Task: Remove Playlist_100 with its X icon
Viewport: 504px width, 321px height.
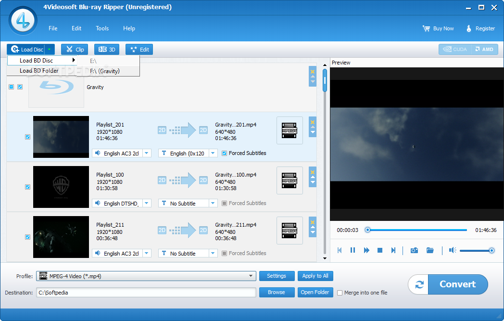Action: pyautogui.click(x=313, y=172)
